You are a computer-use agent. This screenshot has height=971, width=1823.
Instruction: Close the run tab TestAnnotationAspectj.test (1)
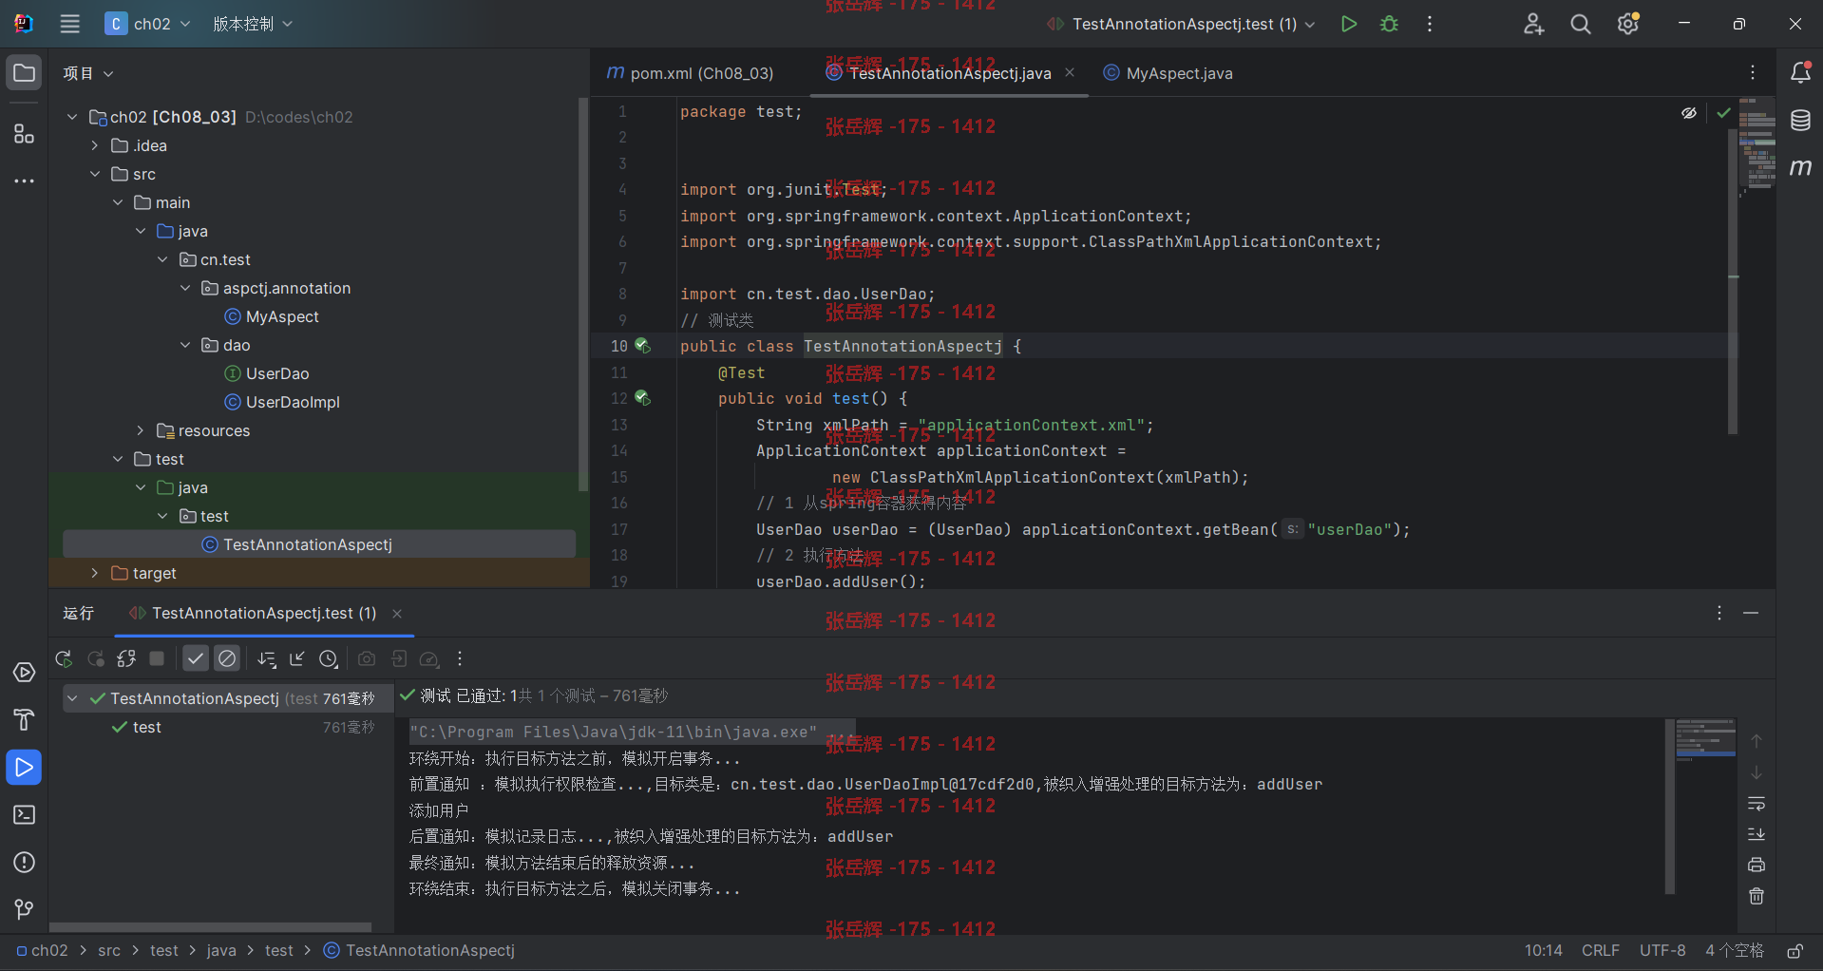point(397,614)
